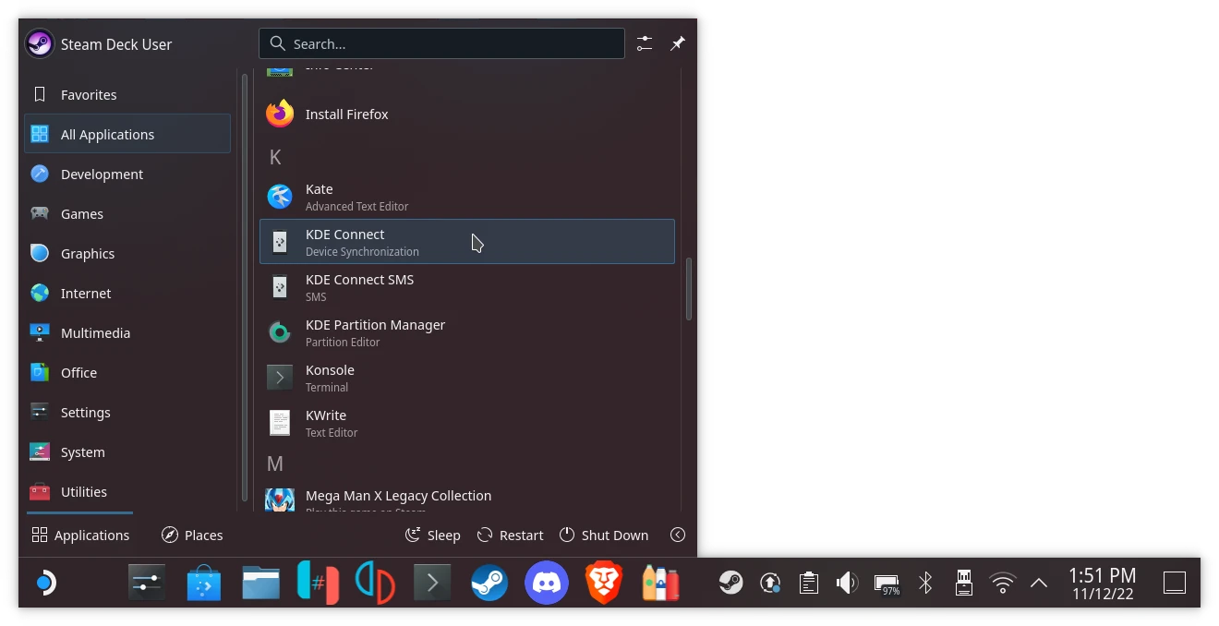The height and width of the screenshot is (626, 1219).
Task: Open Brave browser from the taskbar
Action: coord(604,583)
